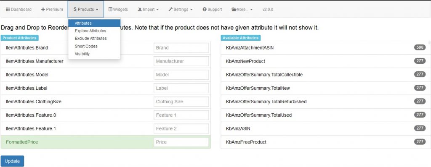Expand the Settings dropdown caret
The height and width of the screenshot is (167, 431).
(x=191, y=10)
